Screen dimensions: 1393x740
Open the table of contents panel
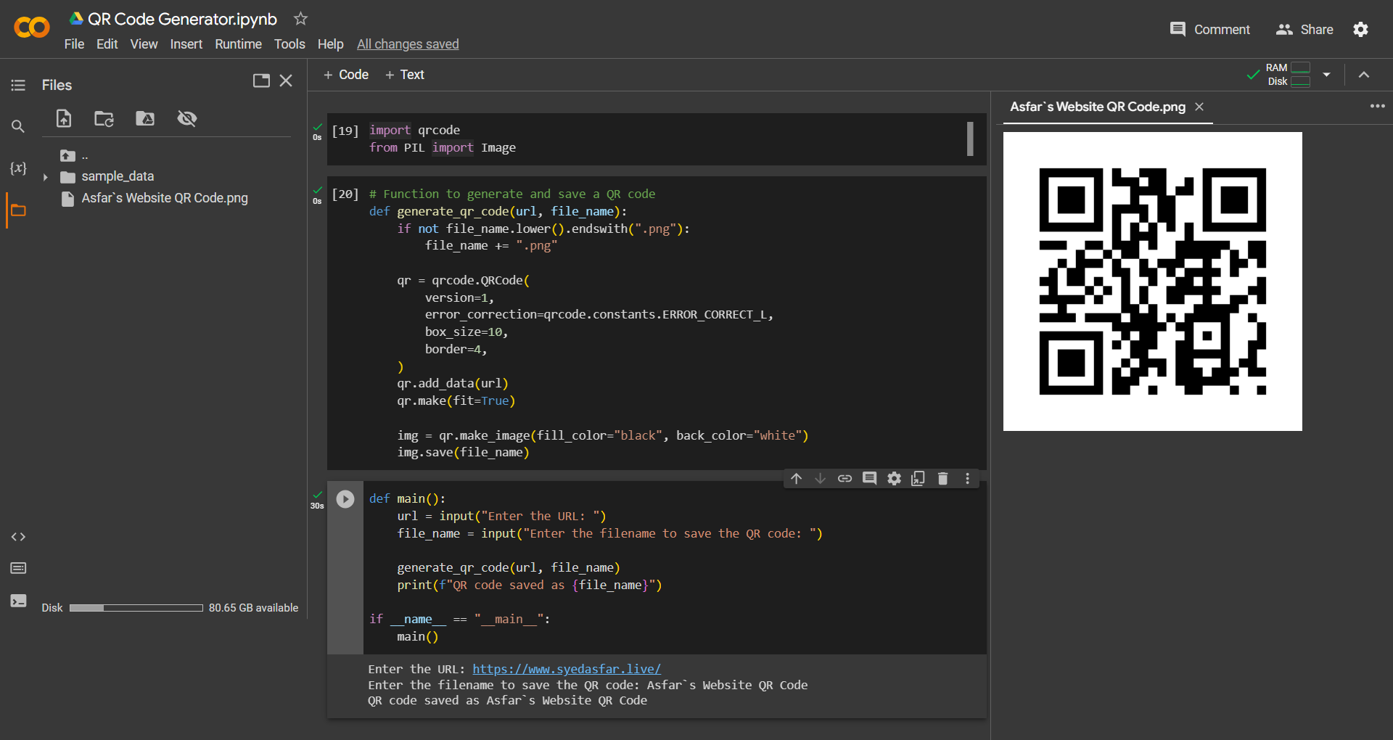pyautogui.click(x=17, y=85)
